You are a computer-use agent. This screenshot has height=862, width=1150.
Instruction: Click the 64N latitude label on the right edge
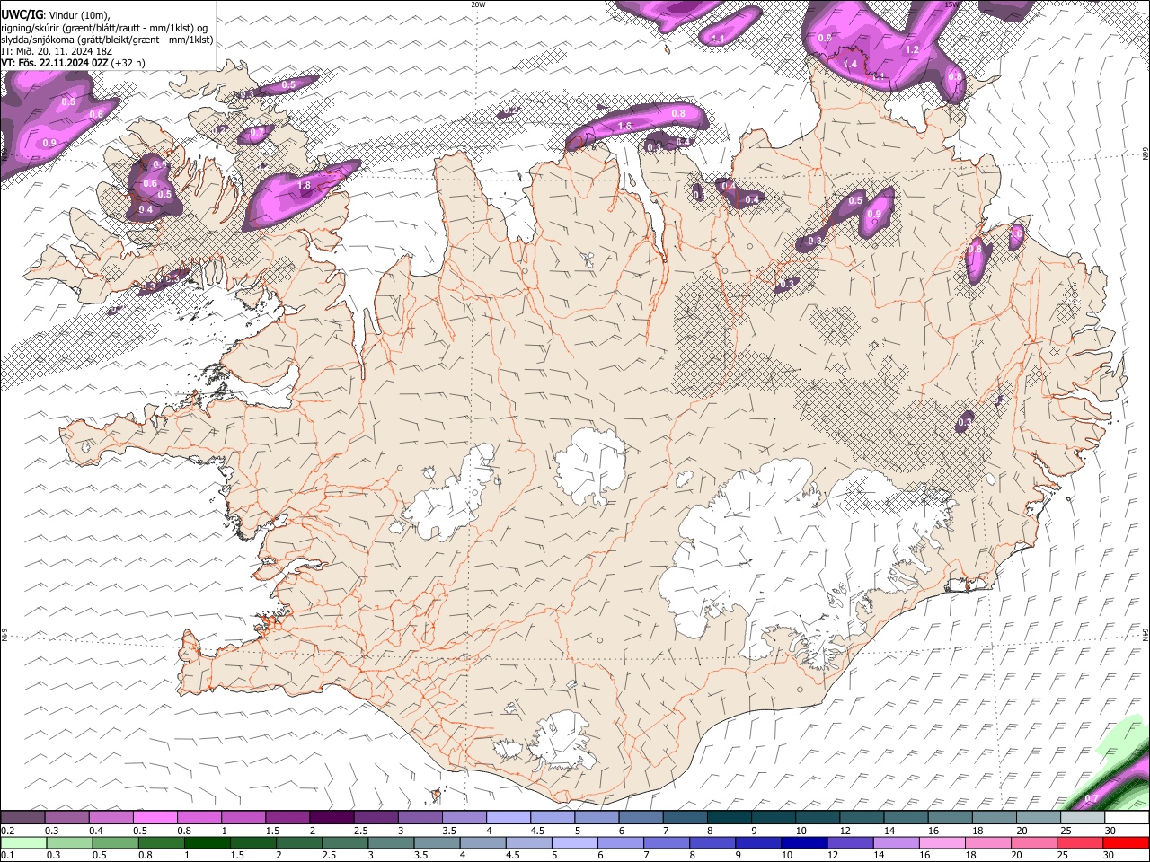click(x=1146, y=634)
